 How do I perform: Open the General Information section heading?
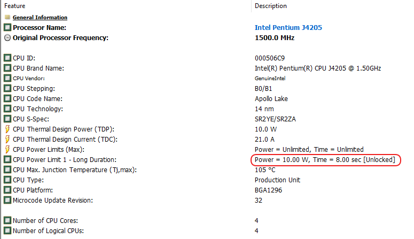40,18
